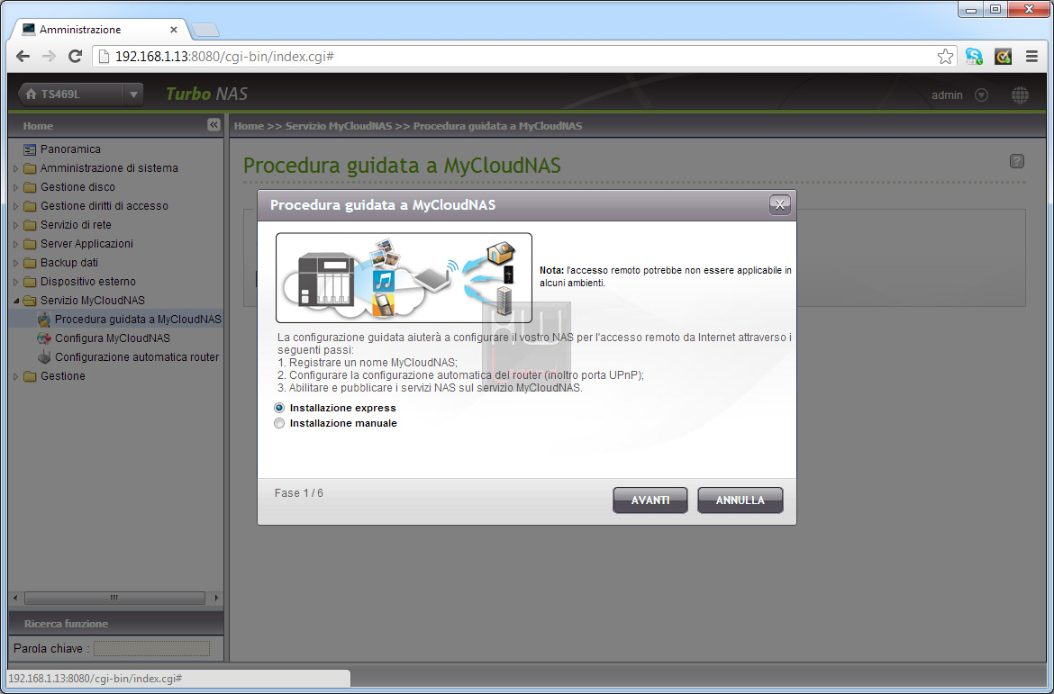Select the Installazione express radio button
Image resolution: width=1054 pixels, height=694 pixels.
click(279, 408)
